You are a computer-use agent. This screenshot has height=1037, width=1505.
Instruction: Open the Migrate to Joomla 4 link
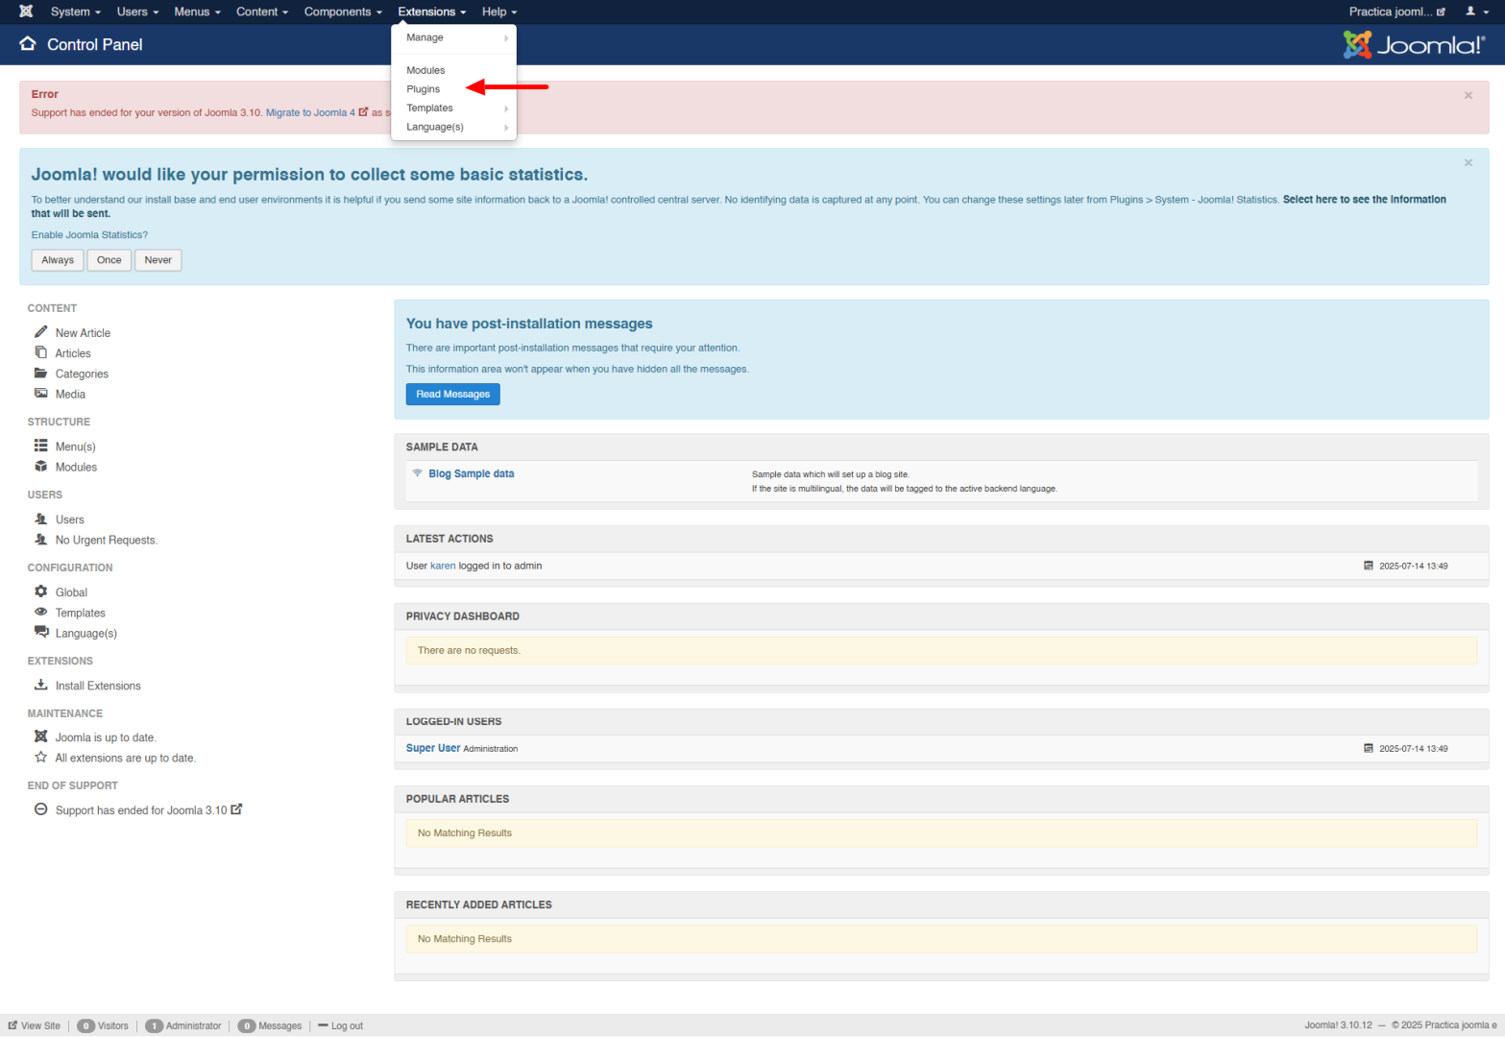click(317, 112)
